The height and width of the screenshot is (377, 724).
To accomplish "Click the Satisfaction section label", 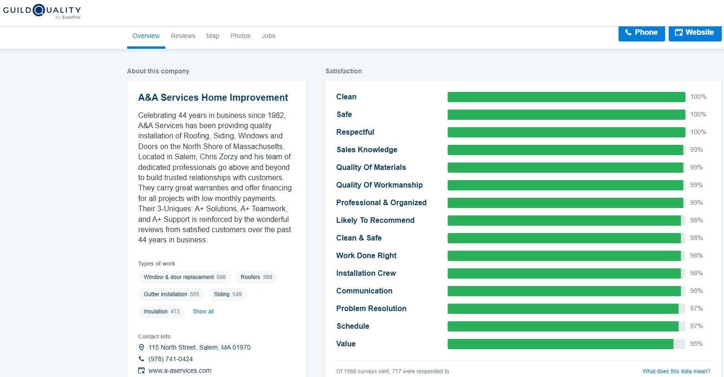I will pyautogui.click(x=344, y=71).
